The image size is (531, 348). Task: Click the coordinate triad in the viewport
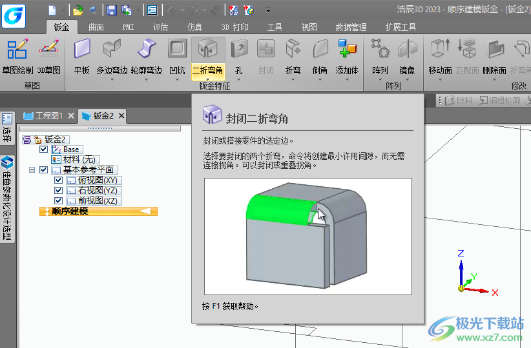click(476, 272)
